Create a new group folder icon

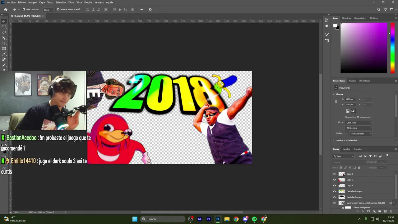[380, 211]
